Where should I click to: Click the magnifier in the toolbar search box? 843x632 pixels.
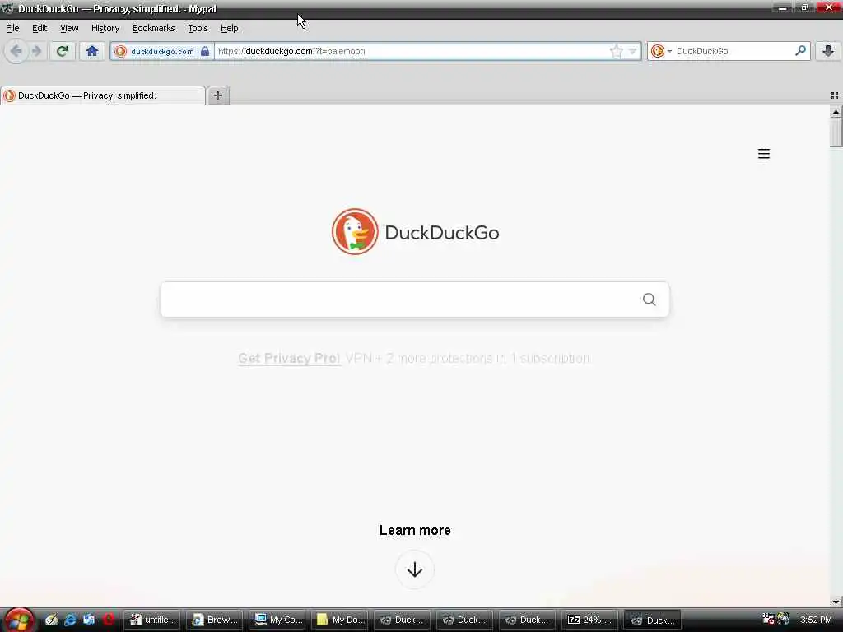(x=800, y=51)
